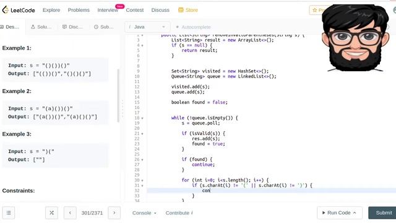Open the Store cart icon
Screen dimensions: 396x223
[x=181, y=10]
